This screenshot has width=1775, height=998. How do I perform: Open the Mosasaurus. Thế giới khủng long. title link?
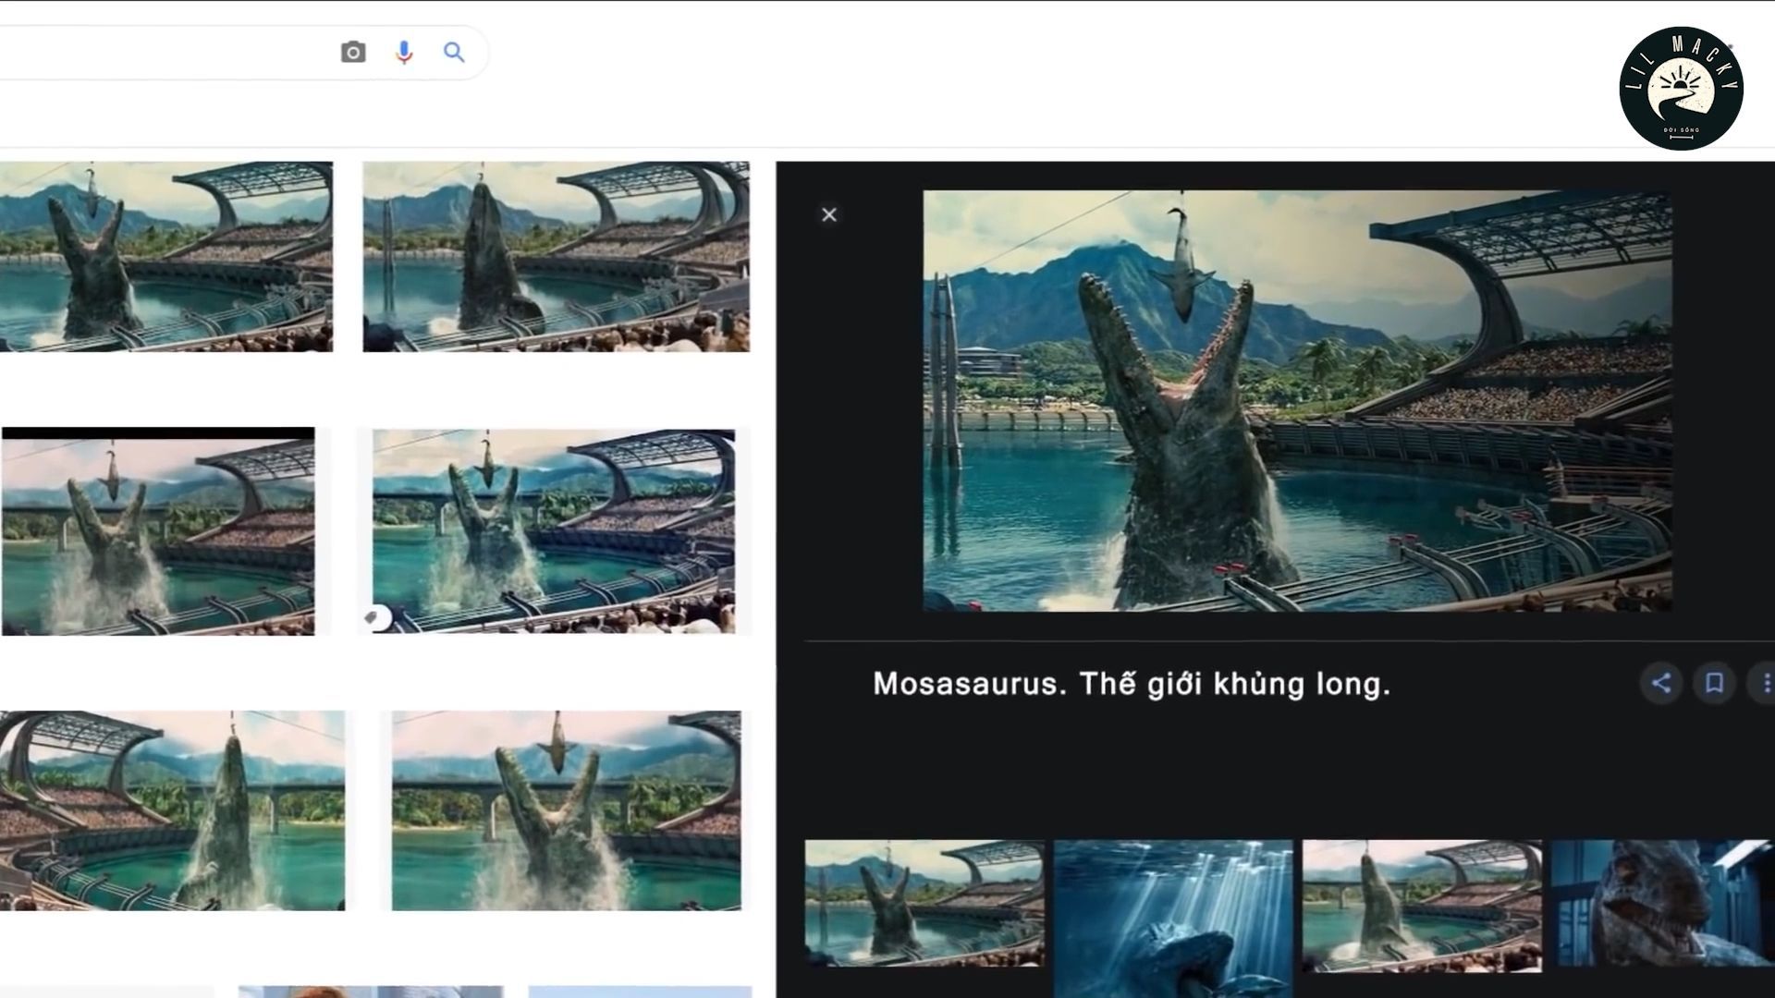pyautogui.click(x=1132, y=684)
